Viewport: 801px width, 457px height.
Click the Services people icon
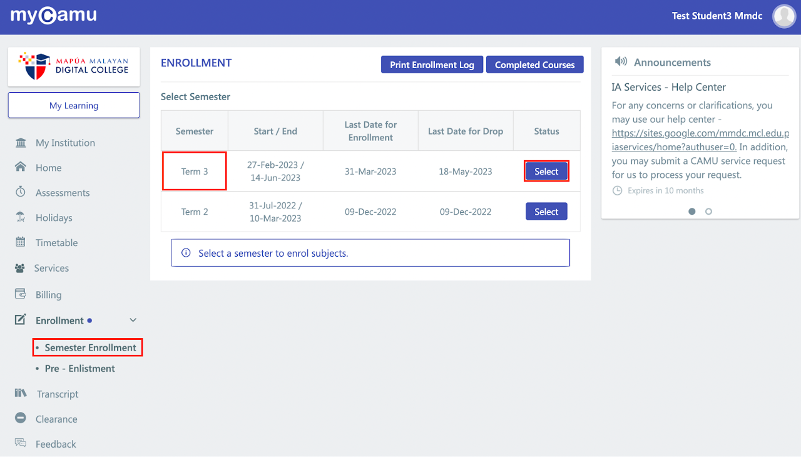point(21,268)
